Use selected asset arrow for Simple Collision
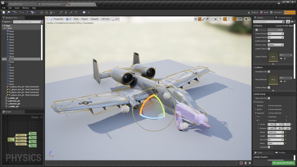297x167 pixels. (x=281, y=58)
